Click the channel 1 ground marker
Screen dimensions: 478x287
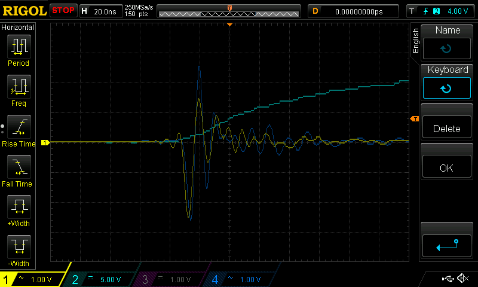(45, 142)
